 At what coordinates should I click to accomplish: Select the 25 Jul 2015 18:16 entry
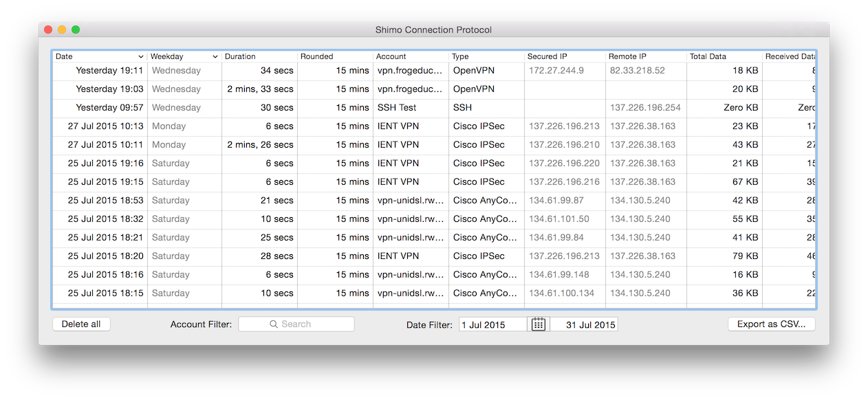(434, 275)
